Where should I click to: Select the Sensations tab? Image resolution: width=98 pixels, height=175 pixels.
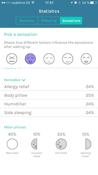(71, 21)
